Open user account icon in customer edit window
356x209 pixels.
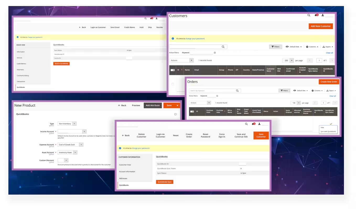[259, 124]
